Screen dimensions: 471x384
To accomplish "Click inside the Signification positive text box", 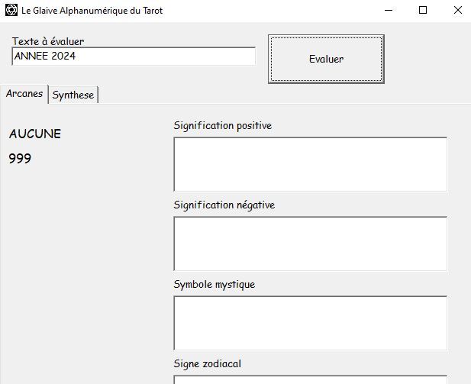I will coord(310,164).
